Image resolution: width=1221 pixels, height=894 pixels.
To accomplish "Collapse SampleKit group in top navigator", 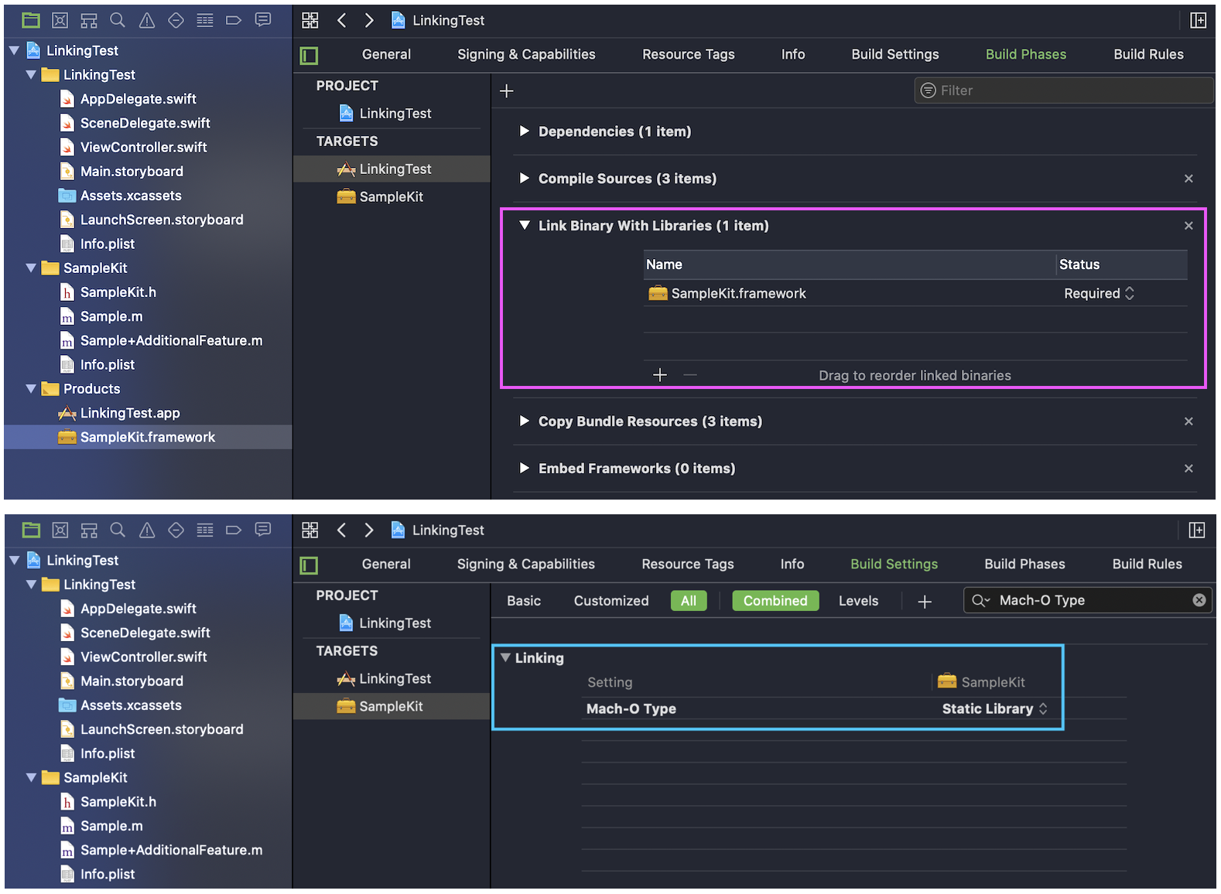I will pos(31,268).
